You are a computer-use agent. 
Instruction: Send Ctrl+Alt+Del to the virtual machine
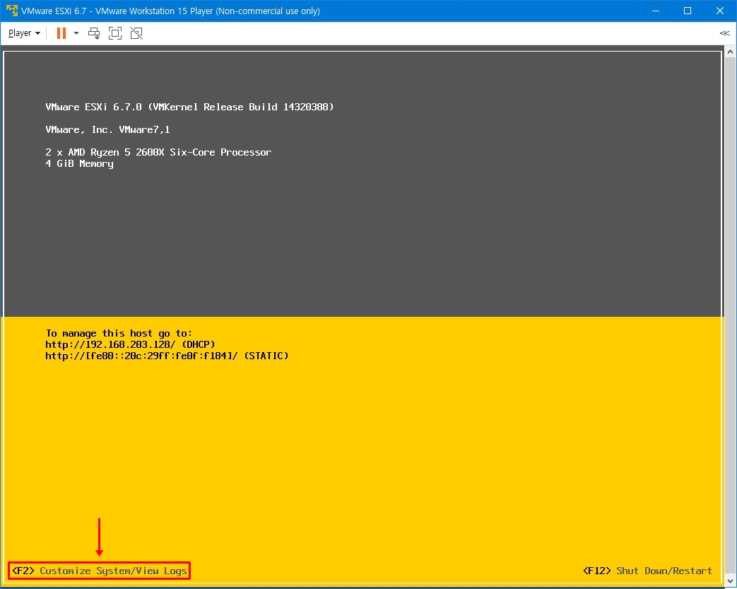click(x=94, y=33)
